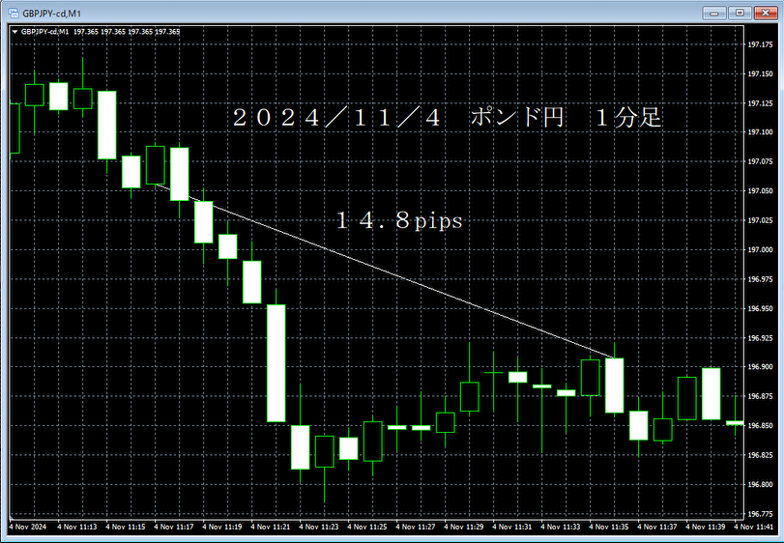Click the 196.900 price scale label
The width and height of the screenshot is (784, 543).
(760, 367)
